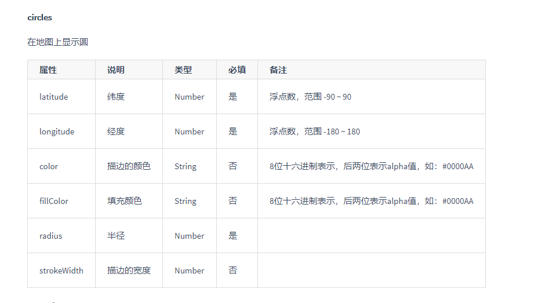534x303 pixels.
Task: Click the 描边的颜色 description cell
Action: (129, 166)
